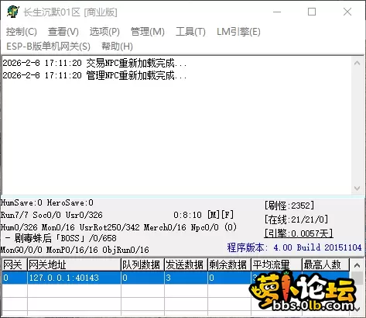Click the Run7/7 Soc0/0 Usr0/326 status line

point(52,215)
